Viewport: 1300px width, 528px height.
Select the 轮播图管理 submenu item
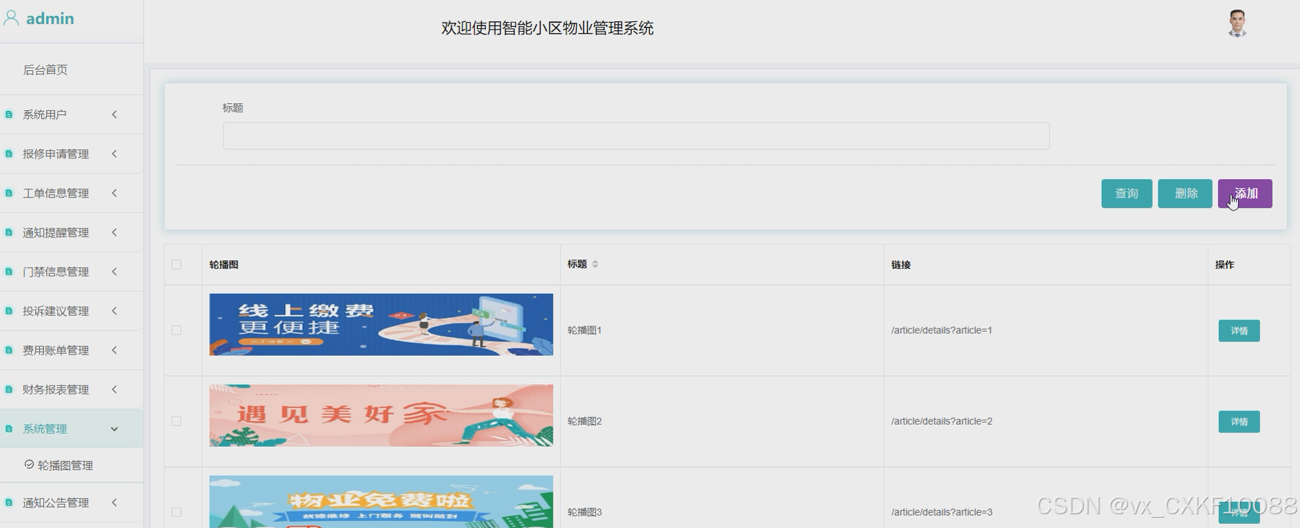pyautogui.click(x=65, y=465)
